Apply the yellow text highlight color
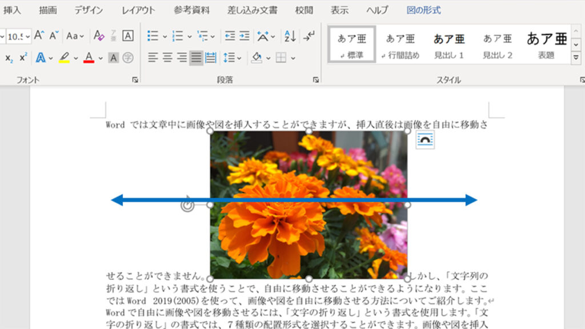585x329 pixels. tap(64, 58)
